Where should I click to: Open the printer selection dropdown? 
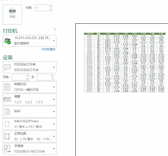tap(30, 41)
